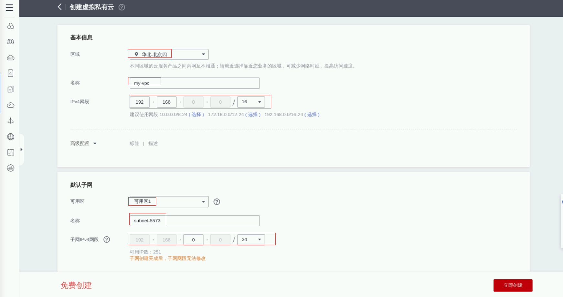This screenshot has width=563, height=297.
Task: Click the VPC name field my-vpc
Action: [195, 83]
